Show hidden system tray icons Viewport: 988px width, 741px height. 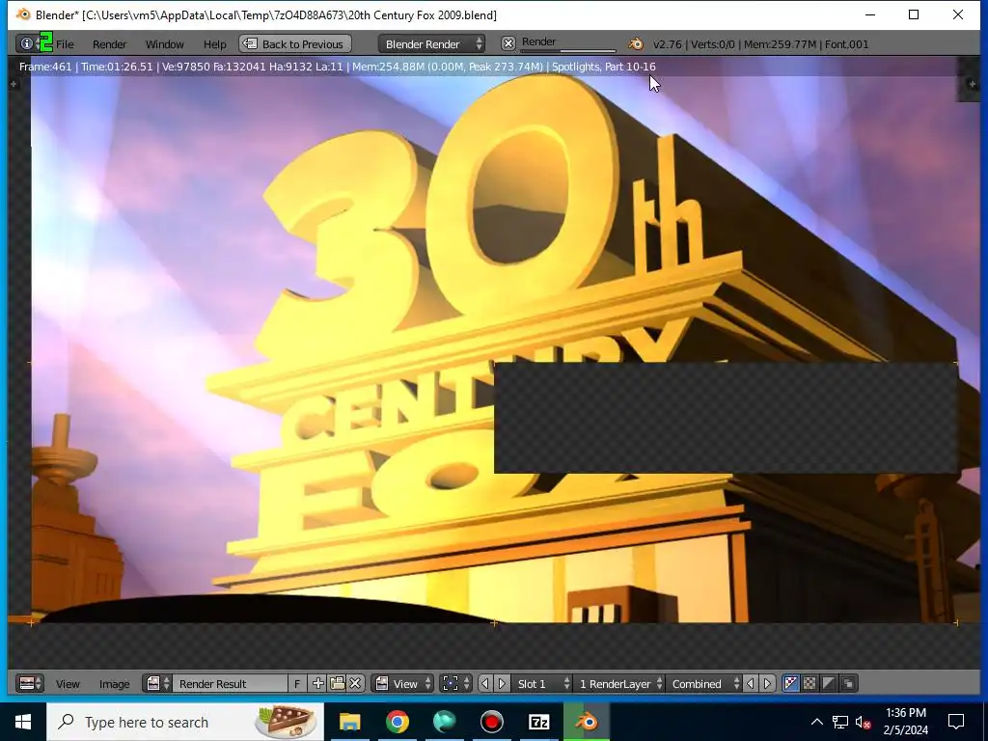[816, 722]
